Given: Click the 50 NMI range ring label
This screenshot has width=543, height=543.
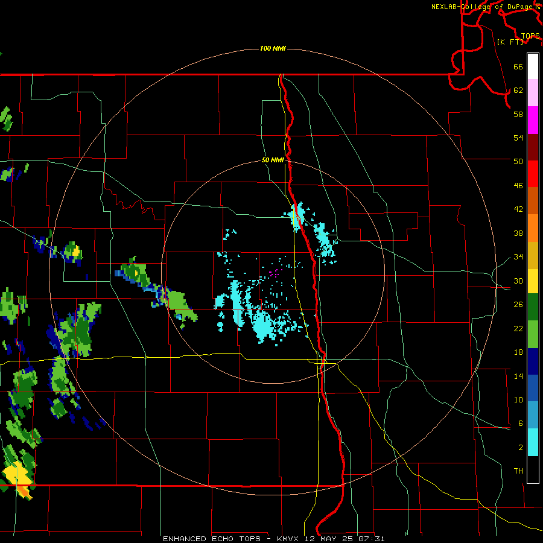Looking at the screenshot, I should 273,160.
